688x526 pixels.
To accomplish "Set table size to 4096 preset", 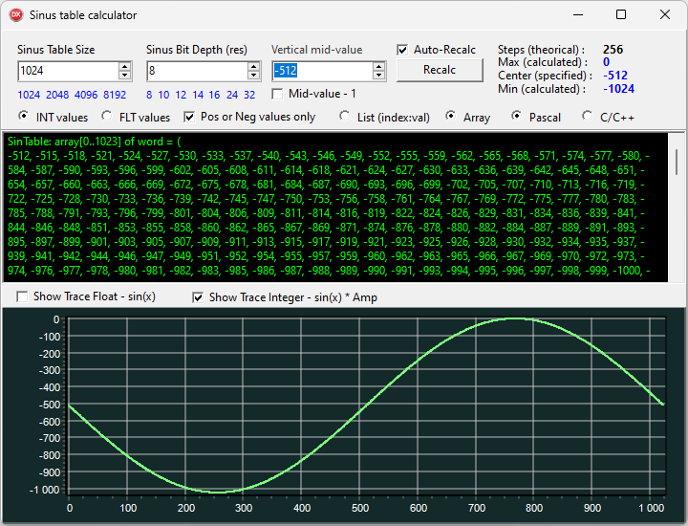I will 86,95.
